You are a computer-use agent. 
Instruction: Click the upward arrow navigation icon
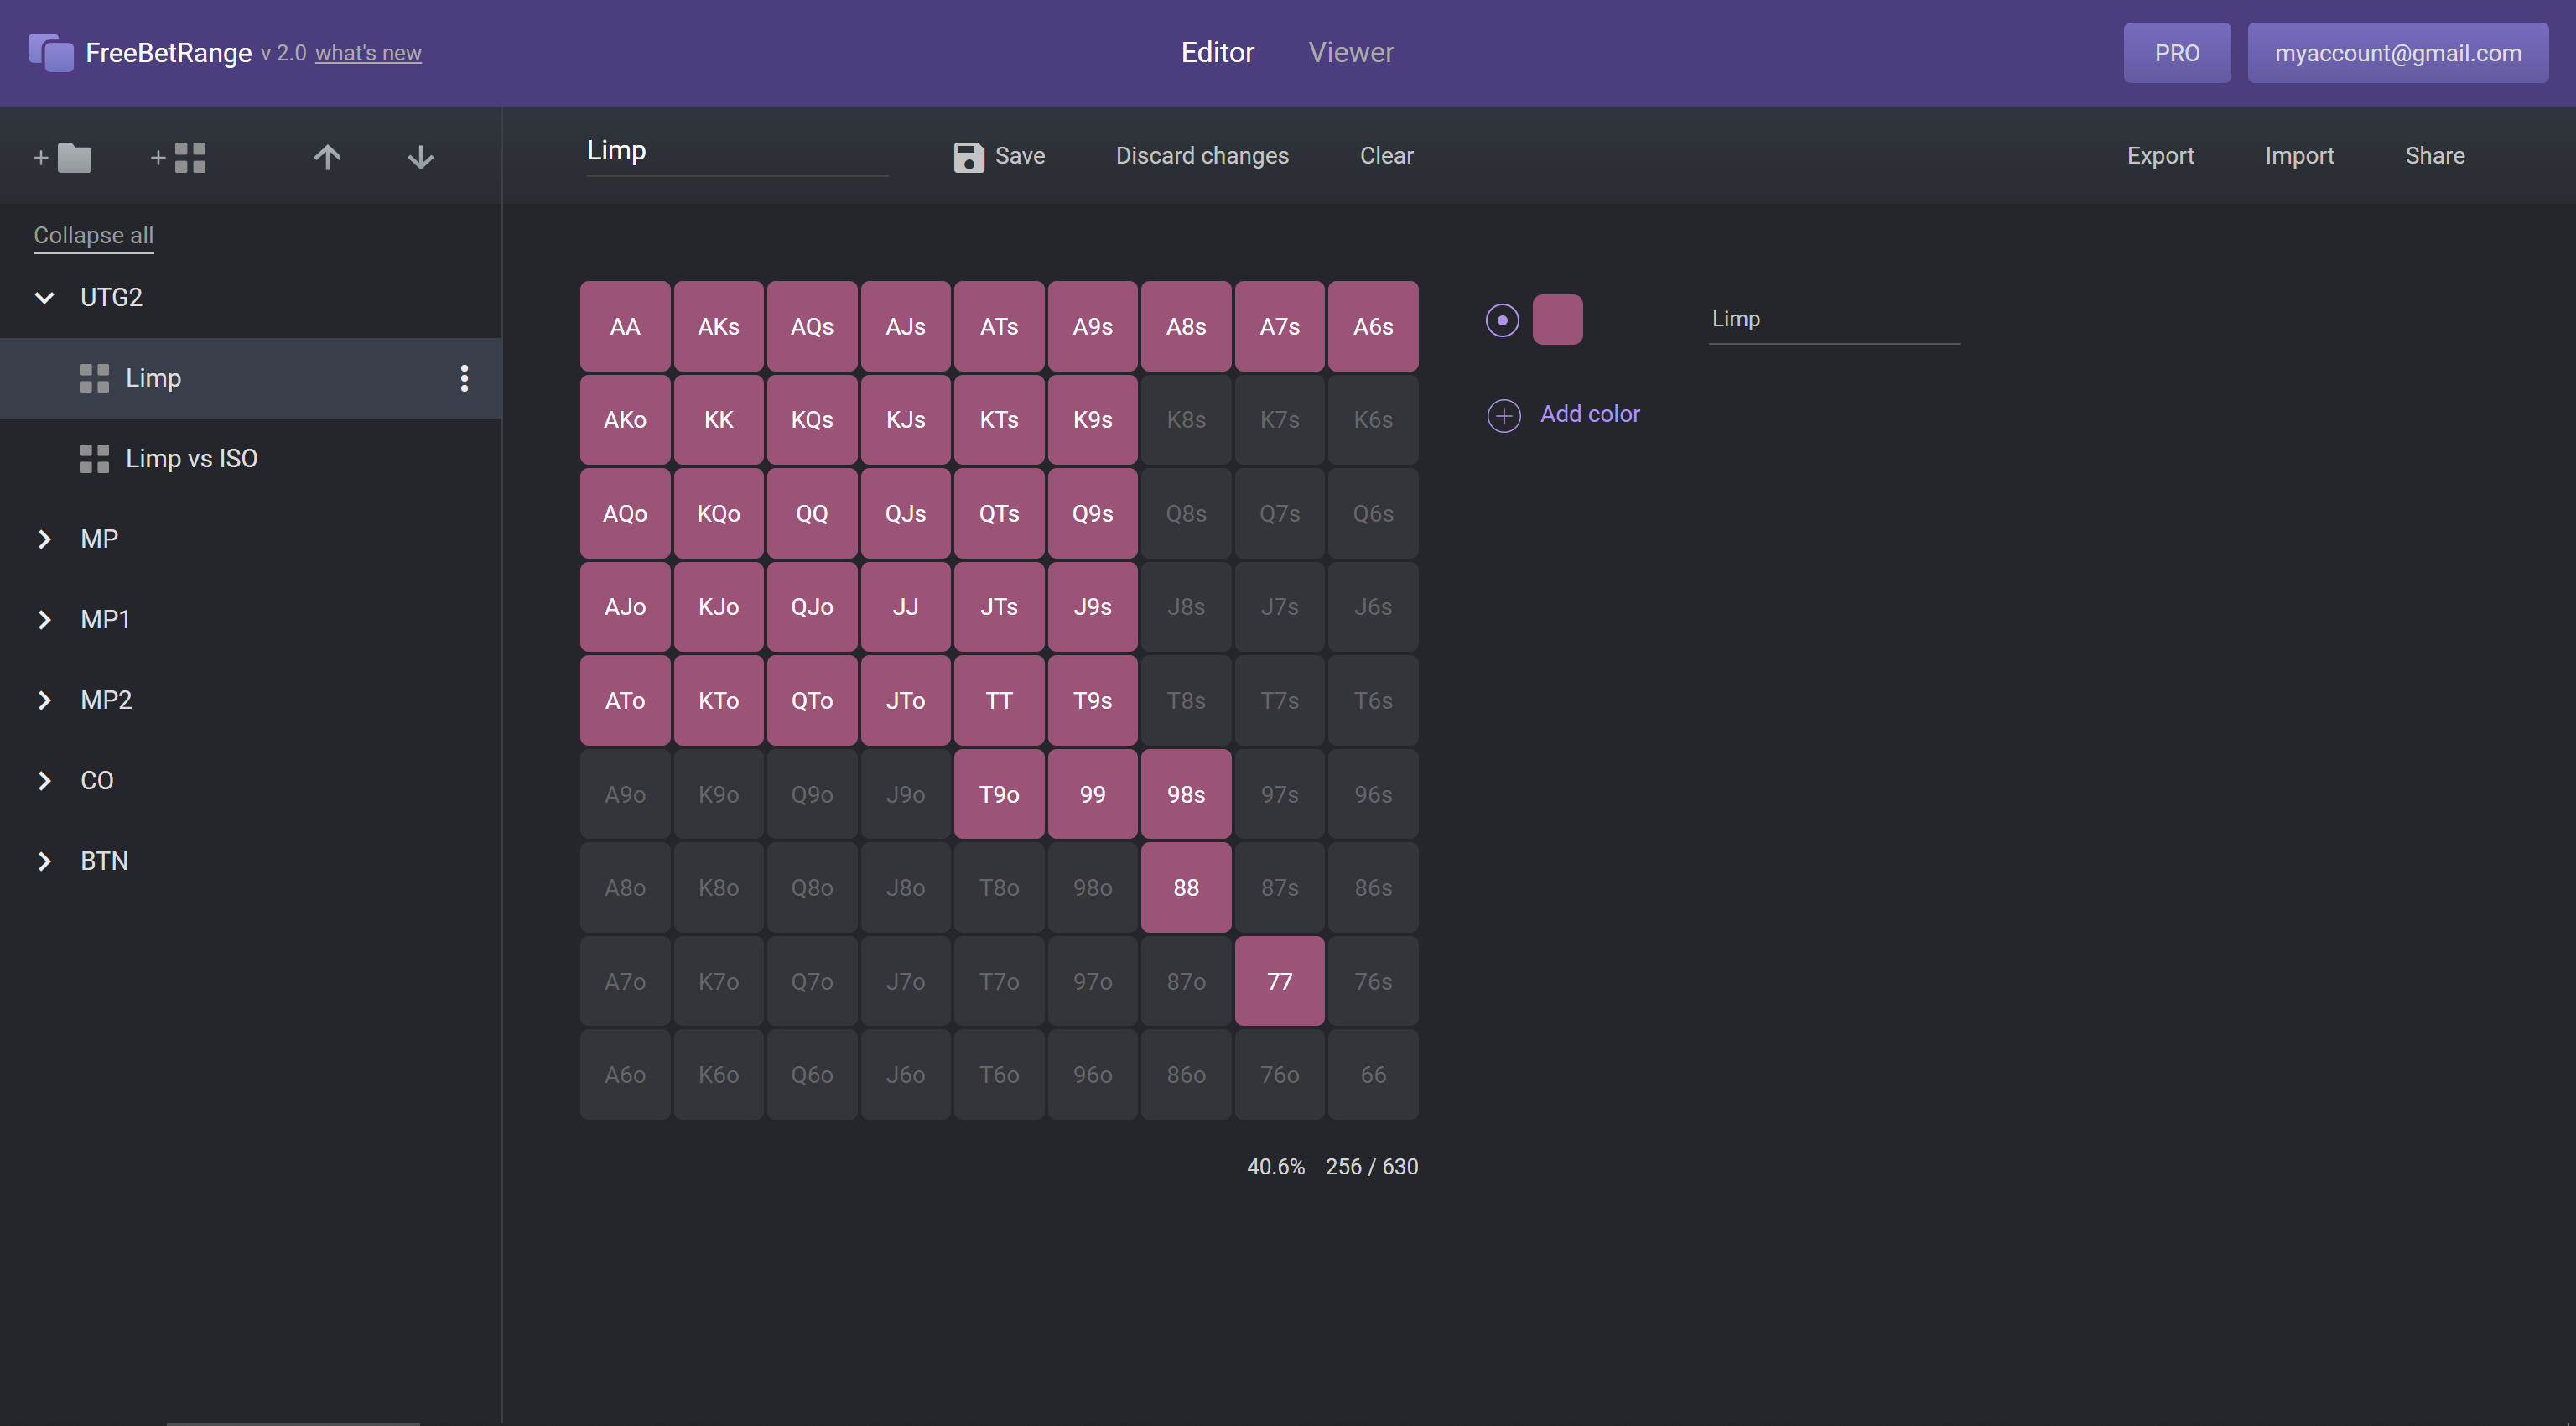(326, 156)
